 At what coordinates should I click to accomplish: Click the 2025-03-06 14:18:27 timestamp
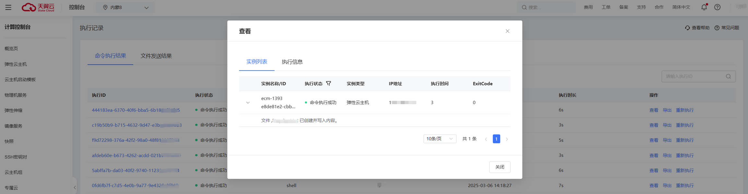click(x=490, y=186)
